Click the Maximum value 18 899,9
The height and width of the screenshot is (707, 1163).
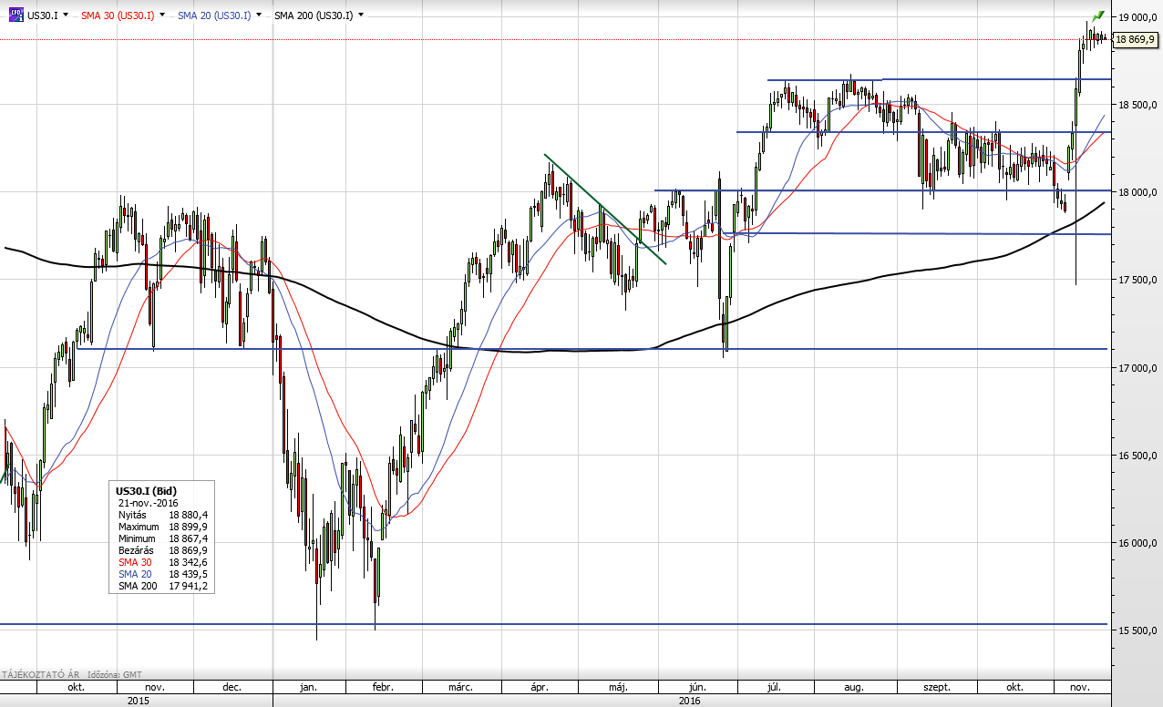click(x=188, y=527)
